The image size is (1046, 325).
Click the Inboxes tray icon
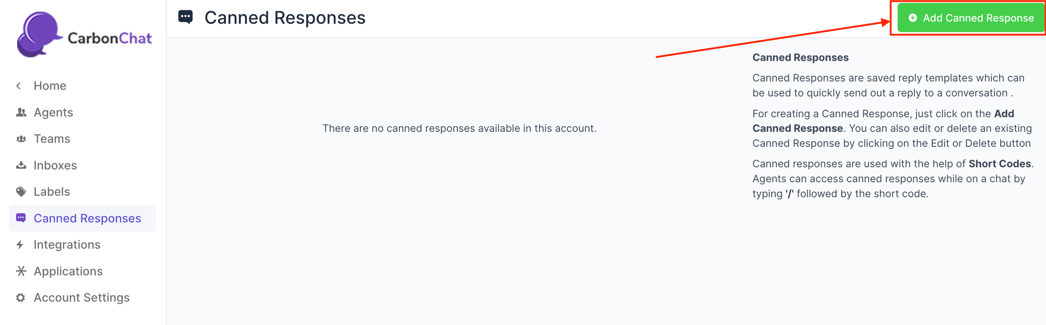(21, 165)
